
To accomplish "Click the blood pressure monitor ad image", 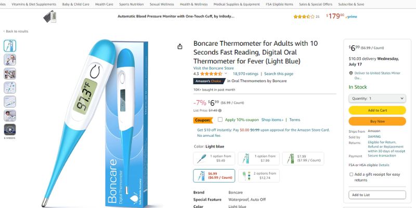I will 50,17.
